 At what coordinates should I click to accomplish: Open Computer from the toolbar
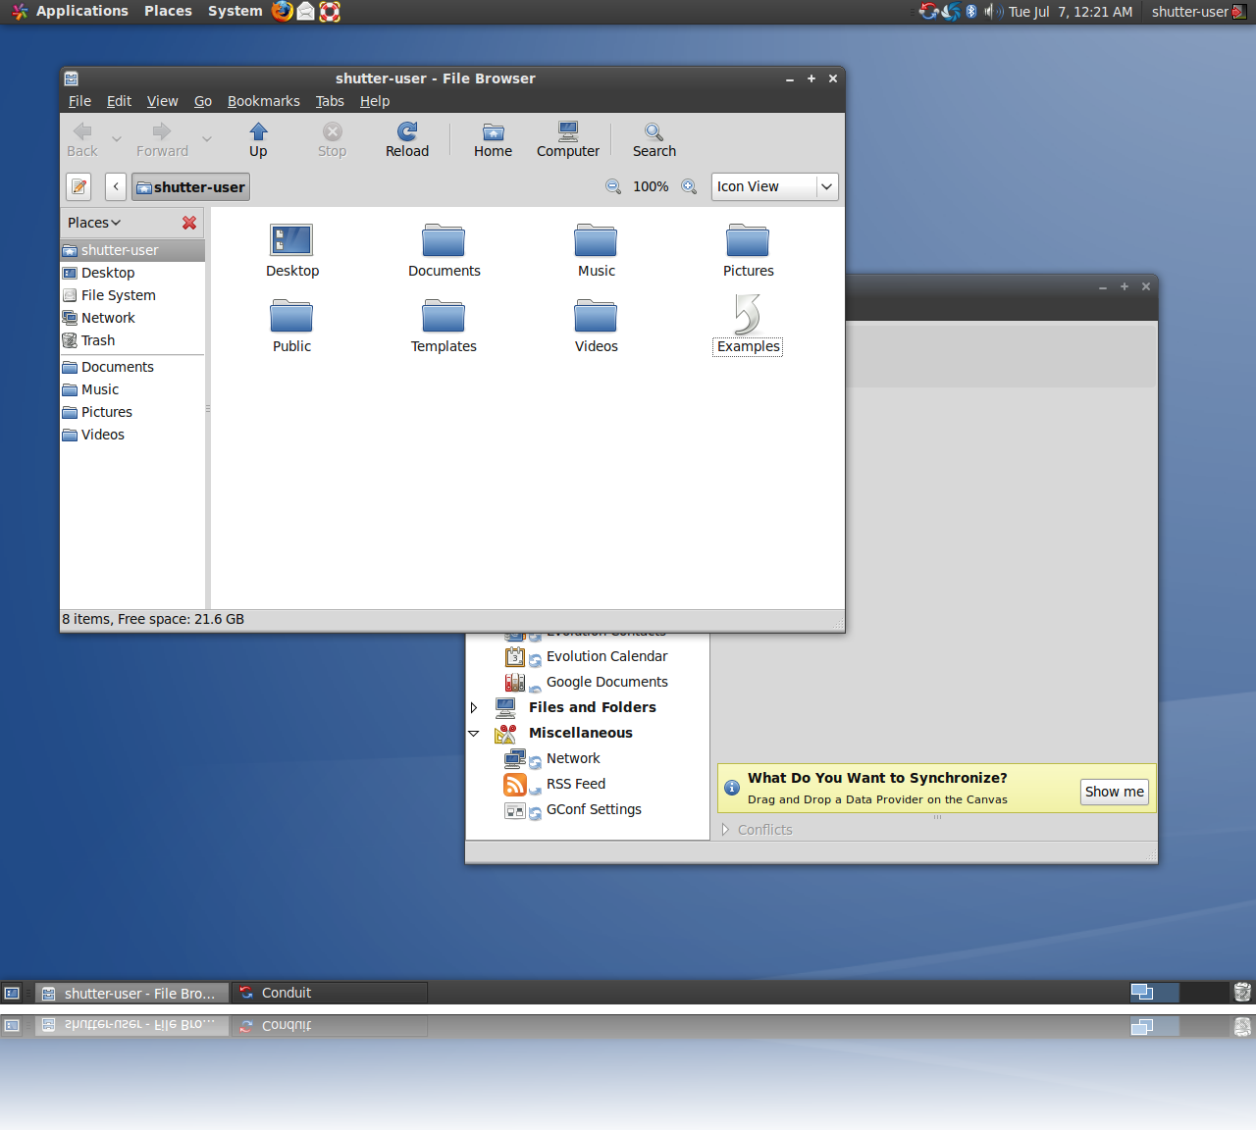567,139
